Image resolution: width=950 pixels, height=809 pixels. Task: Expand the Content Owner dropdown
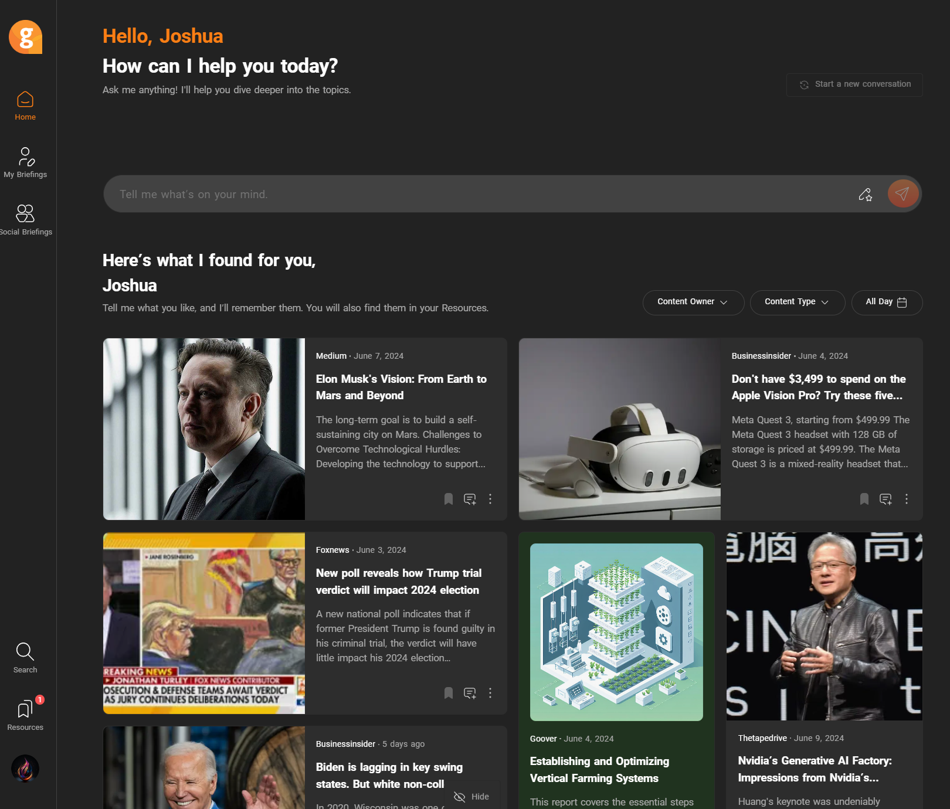pyautogui.click(x=693, y=302)
